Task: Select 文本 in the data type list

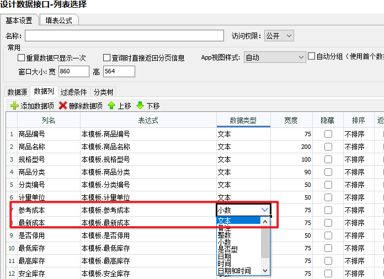Action: (x=239, y=220)
